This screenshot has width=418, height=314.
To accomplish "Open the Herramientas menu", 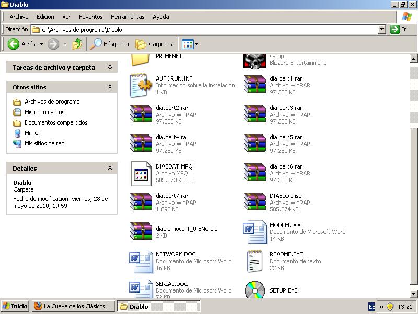I will (127, 17).
